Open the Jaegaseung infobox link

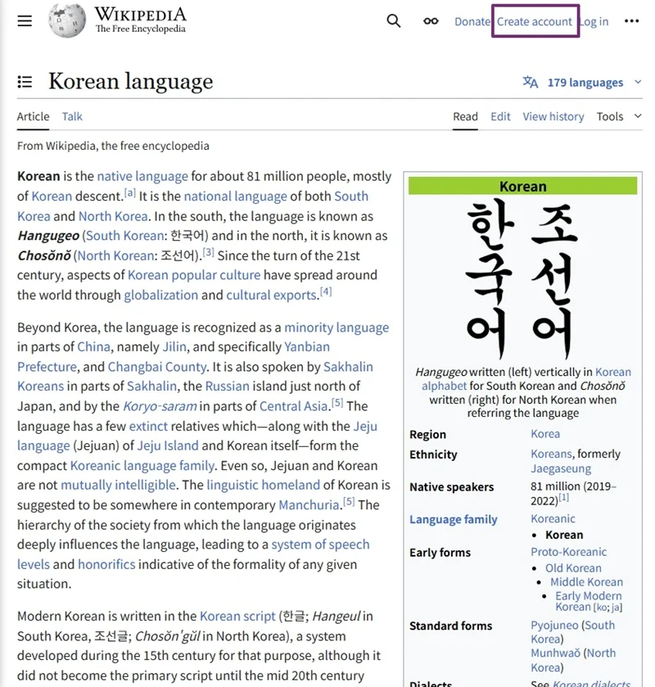coord(561,469)
